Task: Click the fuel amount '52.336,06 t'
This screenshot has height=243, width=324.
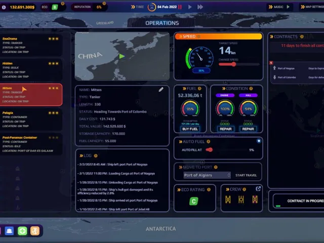Action: point(190,96)
